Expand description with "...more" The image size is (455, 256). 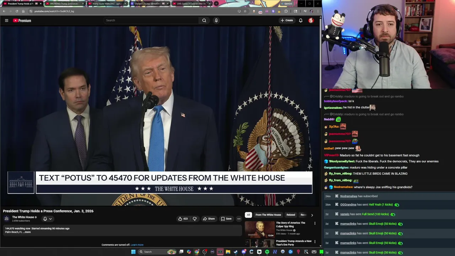27,232
